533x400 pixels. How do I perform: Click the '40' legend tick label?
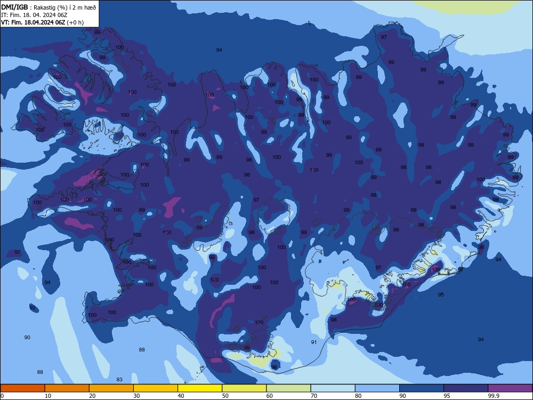click(x=181, y=396)
